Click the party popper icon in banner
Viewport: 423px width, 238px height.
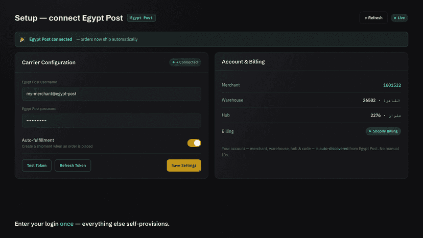pyautogui.click(x=22, y=39)
